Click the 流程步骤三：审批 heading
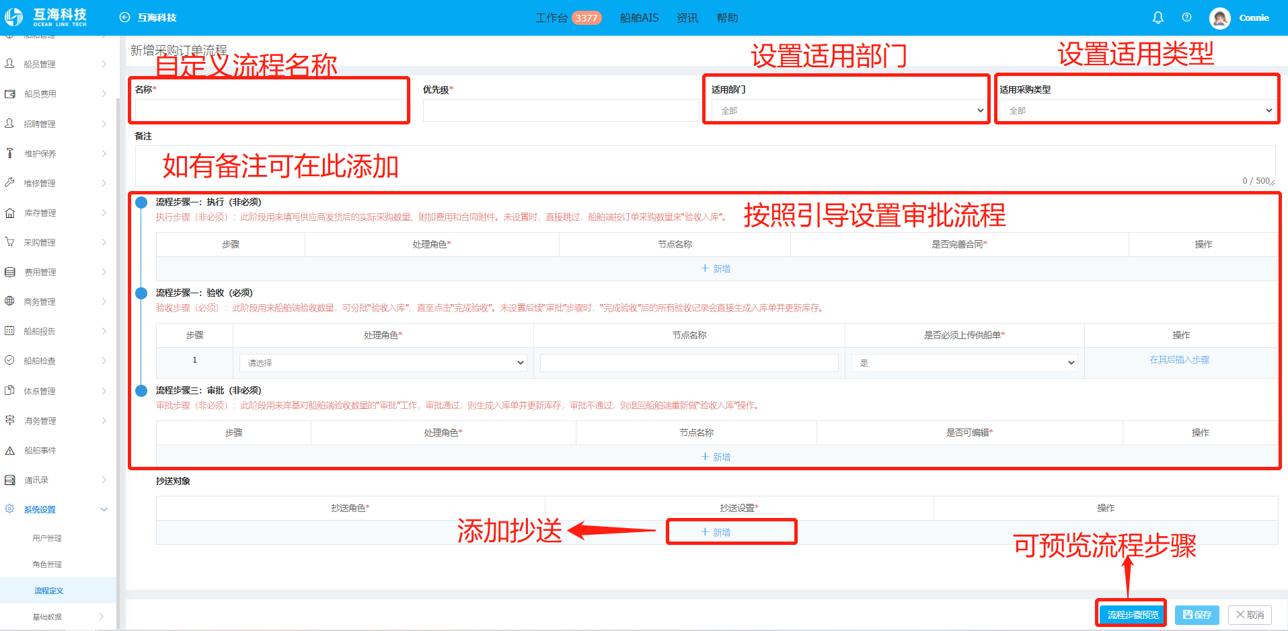This screenshot has width=1288, height=631. 209,390
